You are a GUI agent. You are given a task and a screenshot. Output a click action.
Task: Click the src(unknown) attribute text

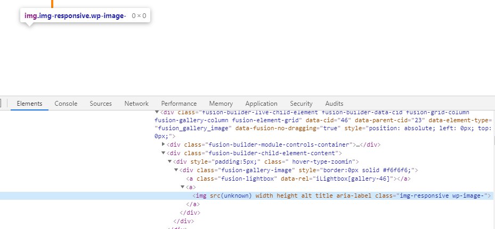click(x=231, y=196)
